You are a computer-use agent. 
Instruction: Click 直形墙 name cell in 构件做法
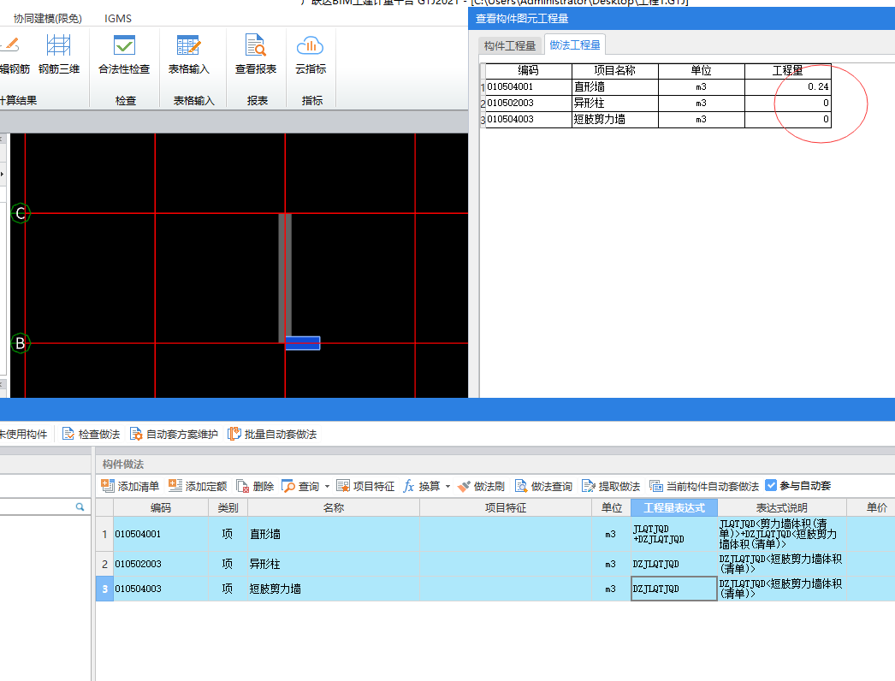click(x=334, y=535)
